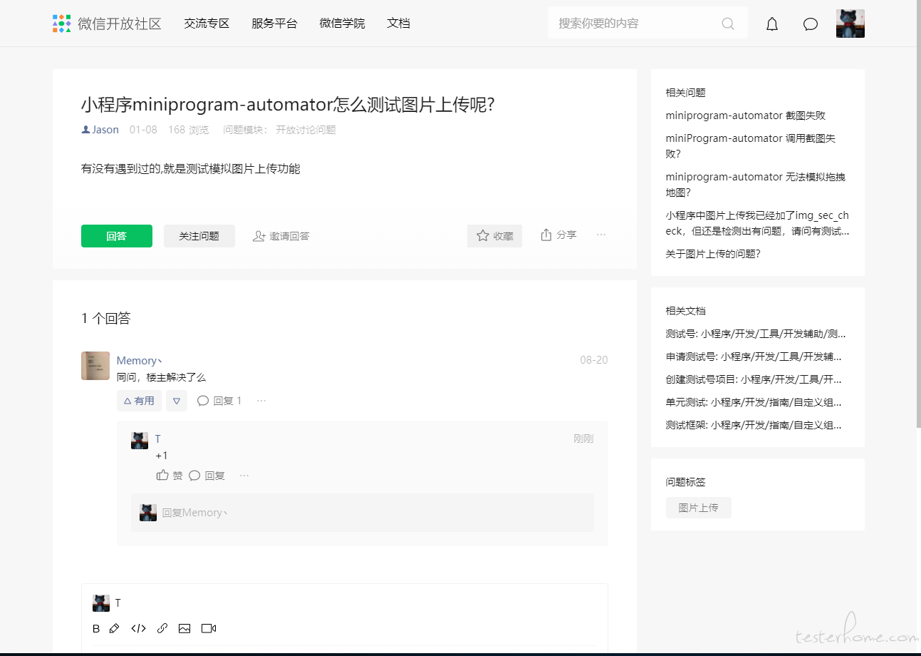This screenshot has width=921, height=656.
Task: Open the 微信学院 nav menu
Action: (342, 24)
